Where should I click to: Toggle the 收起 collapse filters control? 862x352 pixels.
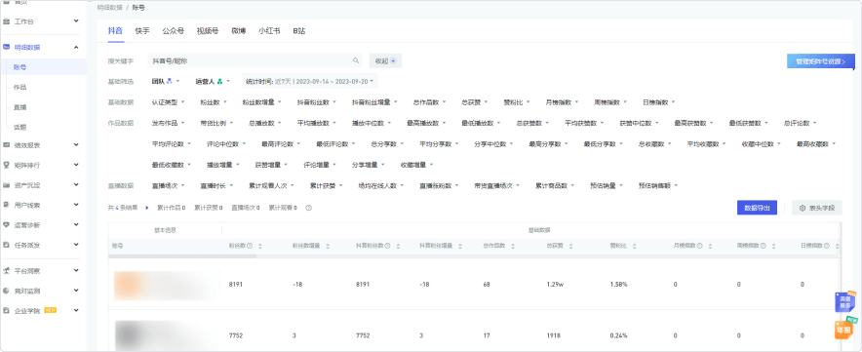tap(385, 60)
